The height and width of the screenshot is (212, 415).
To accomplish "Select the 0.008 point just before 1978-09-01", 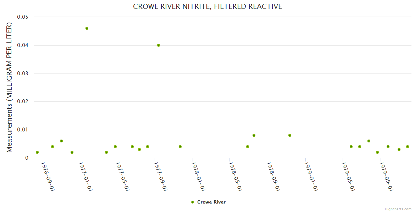I will 254,135.
